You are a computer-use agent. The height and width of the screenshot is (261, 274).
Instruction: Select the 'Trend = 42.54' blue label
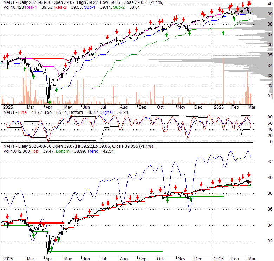pyautogui.click(x=100, y=151)
